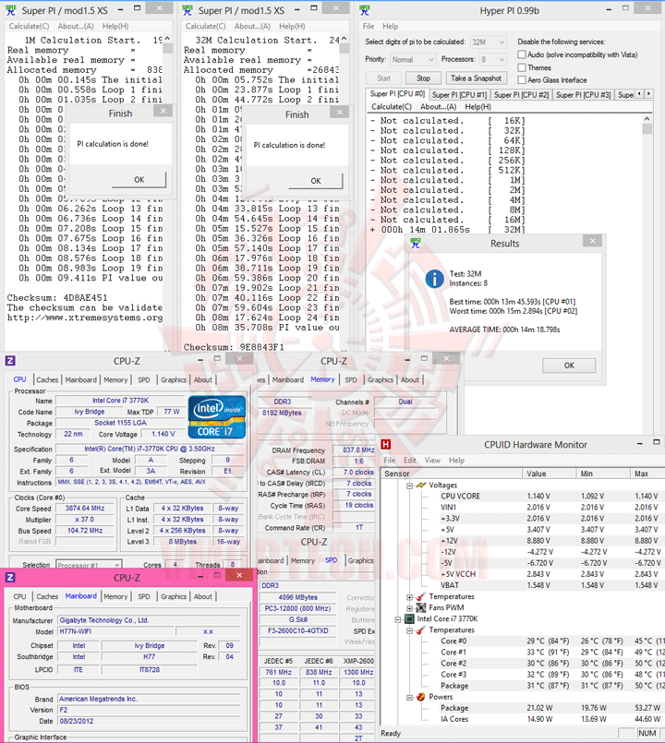Click the motherboard Model field H77N-WIFI
This screenshot has height=743, width=665.
[114, 631]
